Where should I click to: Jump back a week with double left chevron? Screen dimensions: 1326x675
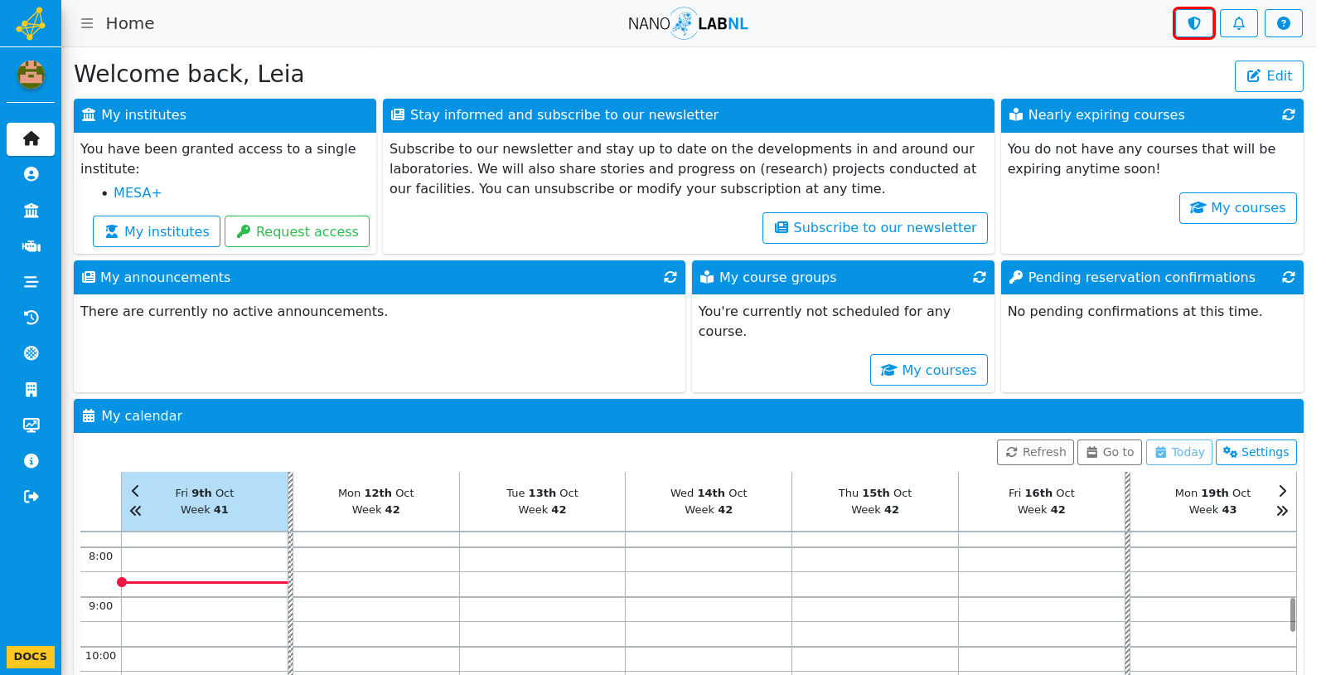coord(136,511)
